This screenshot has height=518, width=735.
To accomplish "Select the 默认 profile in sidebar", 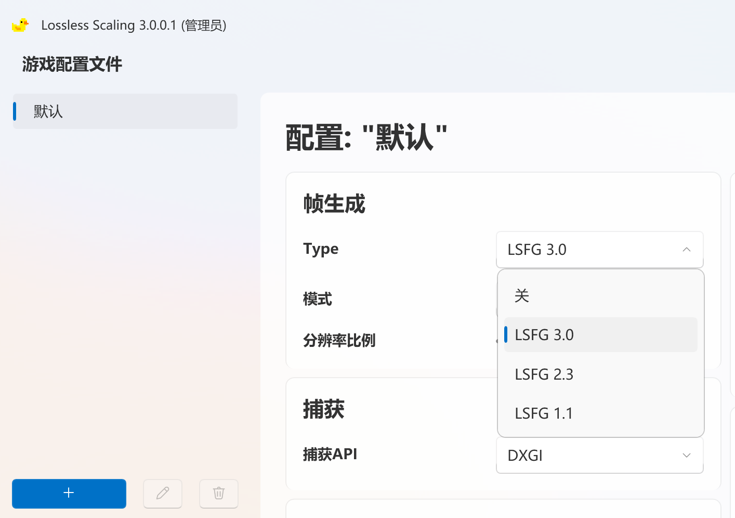I will point(125,111).
